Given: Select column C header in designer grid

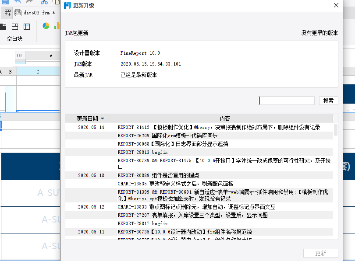Looking at the screenshot, I should (x=38, y=72).
